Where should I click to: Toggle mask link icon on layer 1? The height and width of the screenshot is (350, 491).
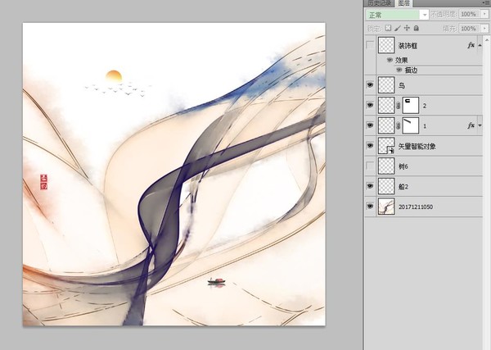click(x=399, y=126)
